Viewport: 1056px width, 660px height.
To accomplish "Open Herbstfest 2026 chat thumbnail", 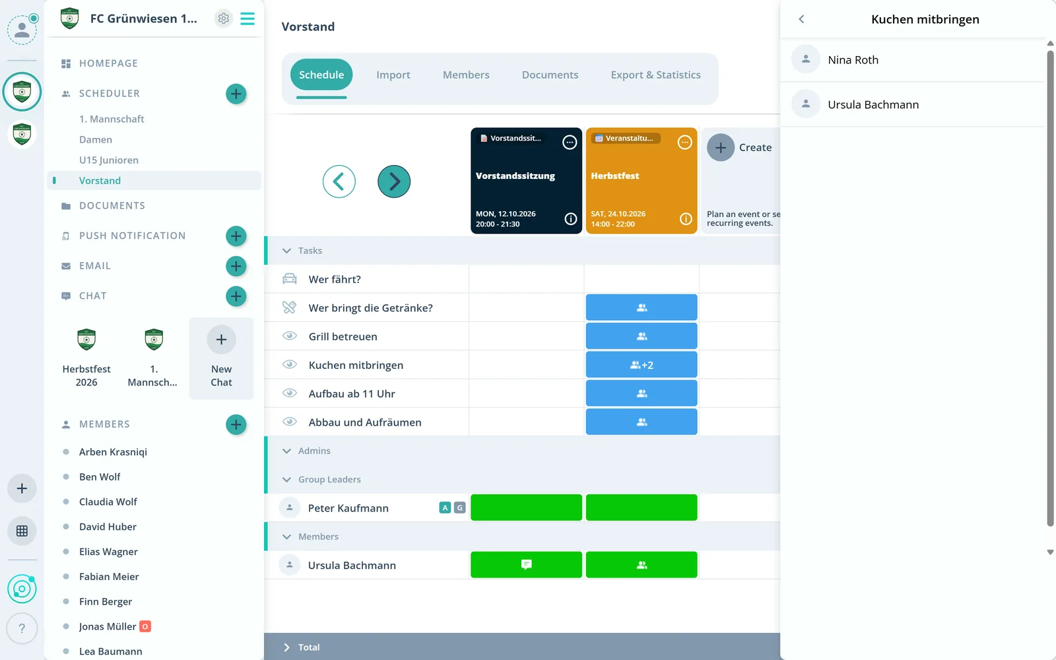I will tap(86, 358).
